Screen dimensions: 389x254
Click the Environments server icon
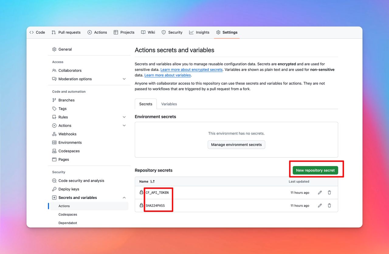(54, 142)
